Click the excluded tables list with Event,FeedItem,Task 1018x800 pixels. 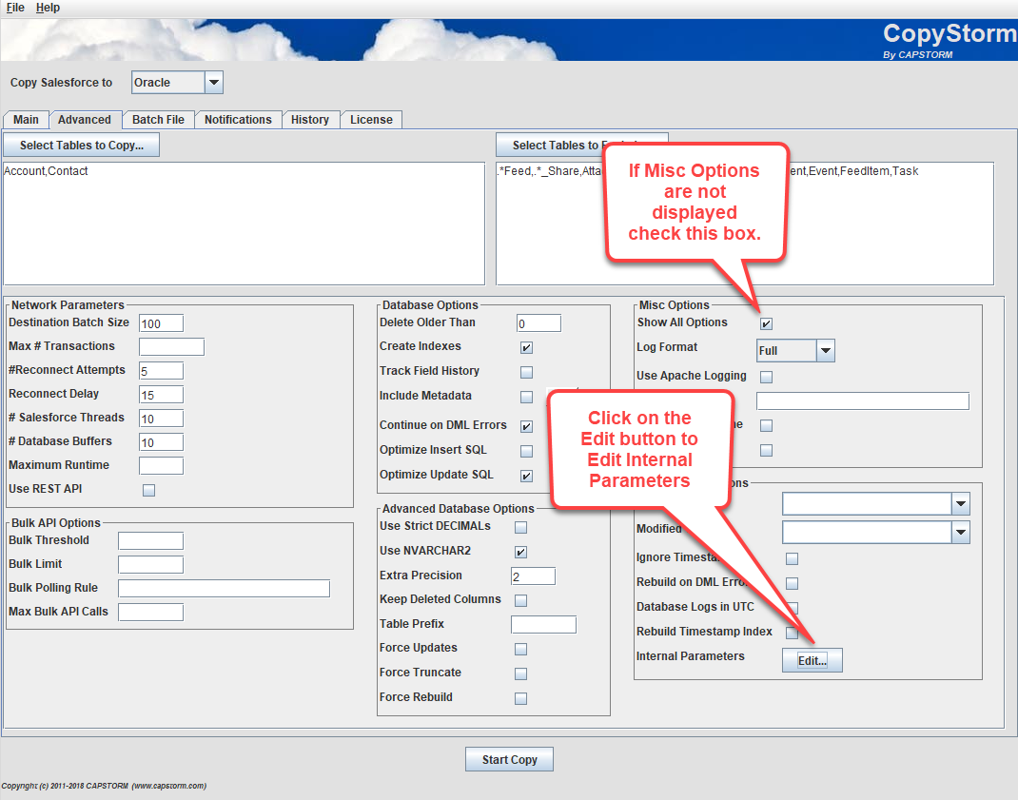coord(745,224)
